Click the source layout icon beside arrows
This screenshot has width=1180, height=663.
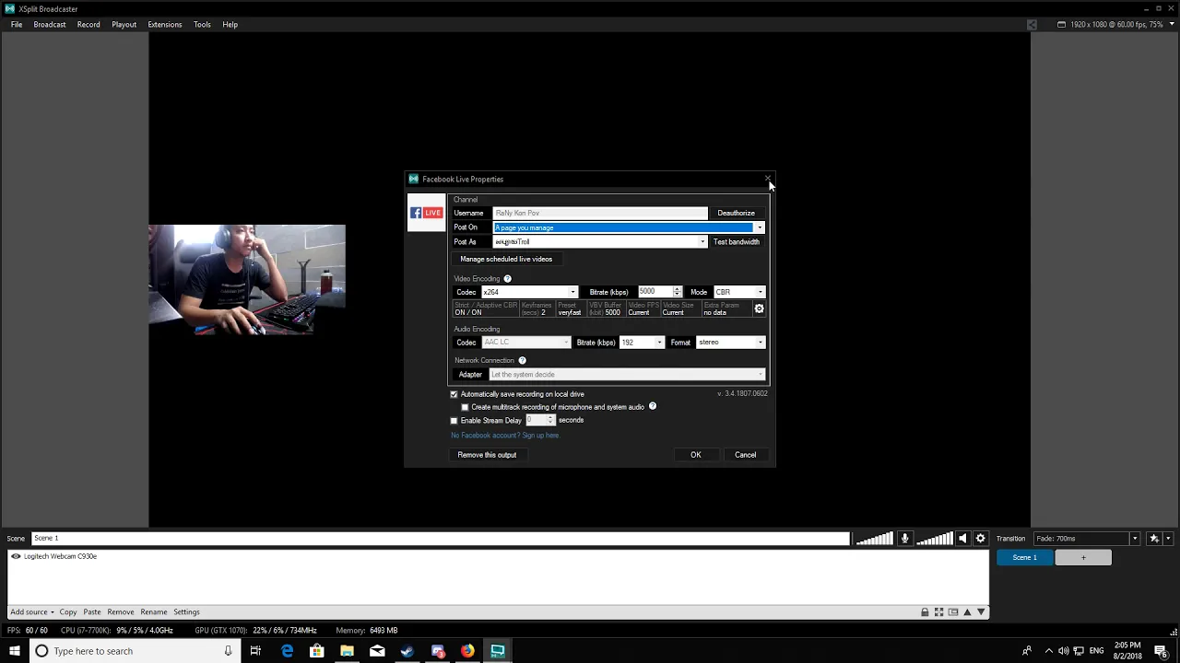pos(953,612)
